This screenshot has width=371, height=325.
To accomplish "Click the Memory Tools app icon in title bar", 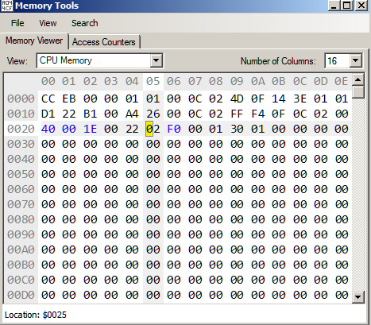I will (7, 6).
